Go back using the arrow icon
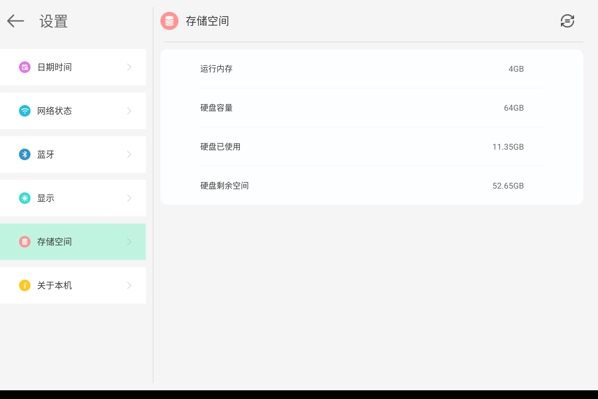The height and width of the screenshot is (399, 598). 16,21
